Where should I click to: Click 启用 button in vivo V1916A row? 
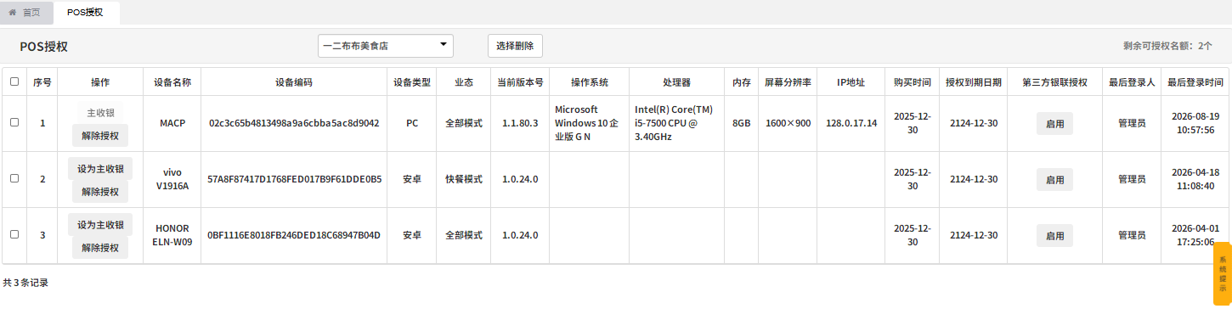[x=1054, y=179]
